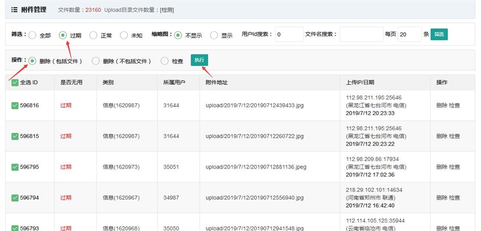Click 删除 in row 596795
This screenshot has width=481, height=231.
[442, 167]
